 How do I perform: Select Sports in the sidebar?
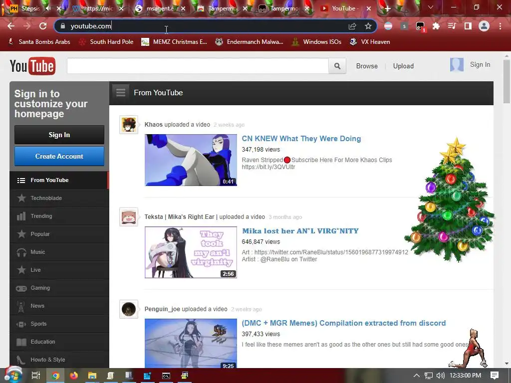(x=59, y=324)
